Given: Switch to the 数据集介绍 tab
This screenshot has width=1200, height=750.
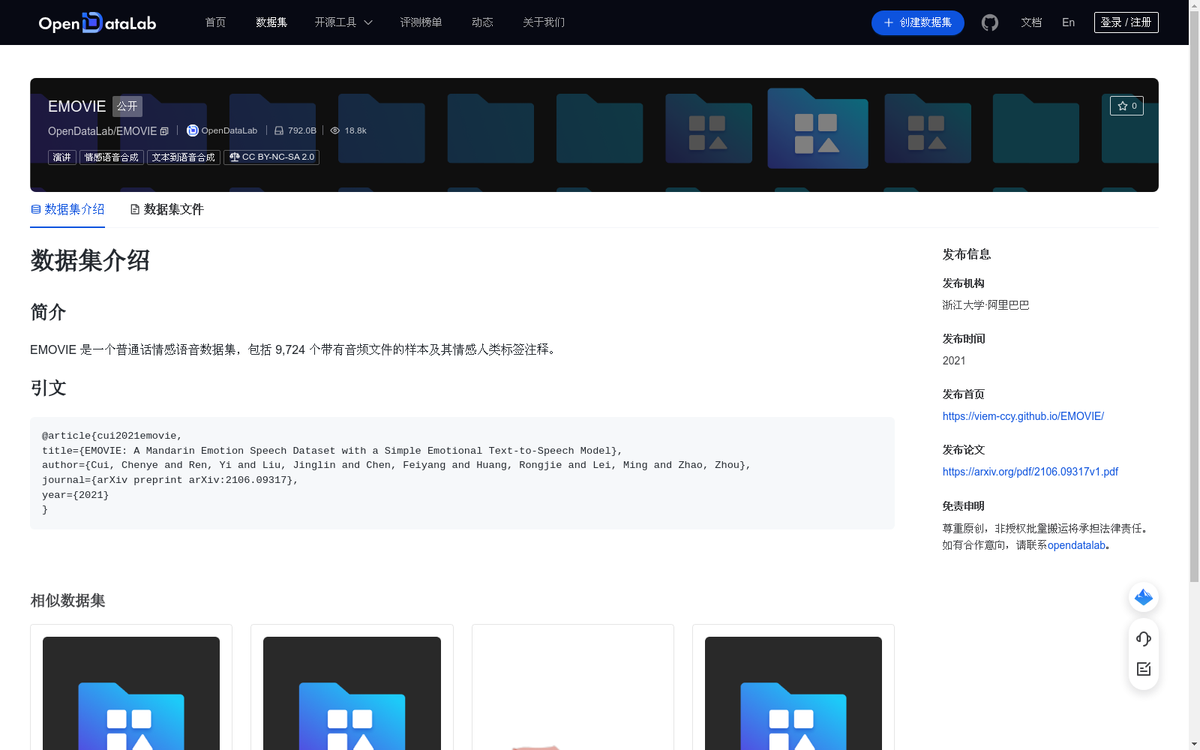Looking at the screenshot, I should [67, 209].
